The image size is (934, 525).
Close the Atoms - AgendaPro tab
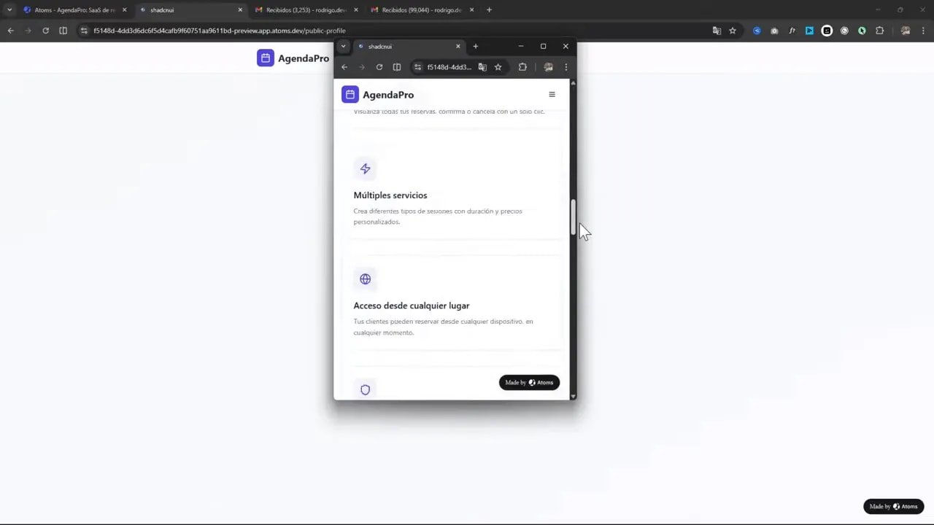(x=124, y=10)
